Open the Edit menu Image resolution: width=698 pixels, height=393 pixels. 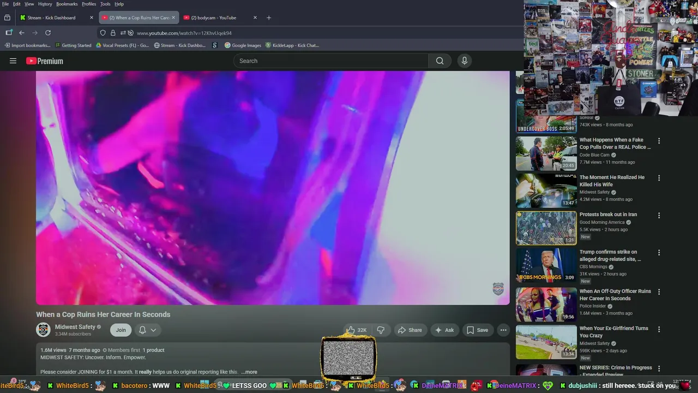17,4
